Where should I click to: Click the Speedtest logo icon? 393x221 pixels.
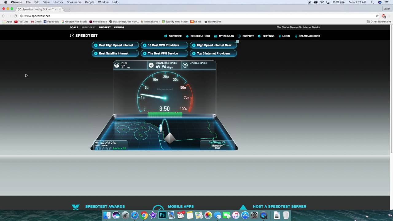click(72, 36)
